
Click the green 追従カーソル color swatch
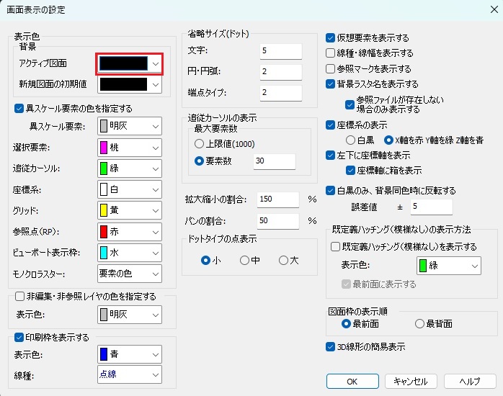104,169
